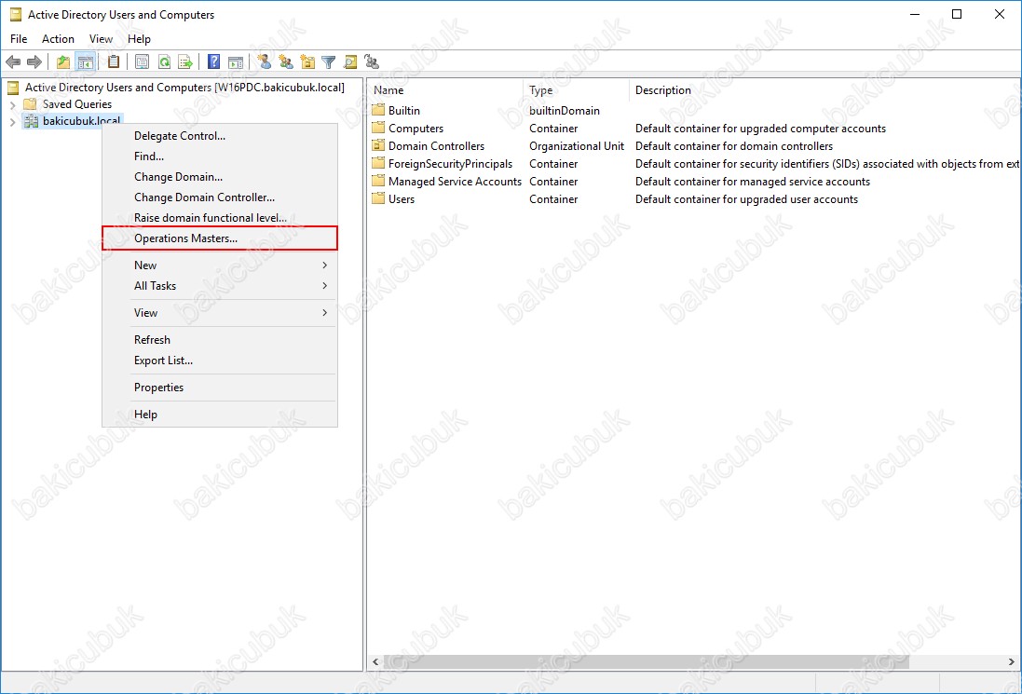
Task: Click the bakicubuk.local domain icon
Action: (31, 121)
